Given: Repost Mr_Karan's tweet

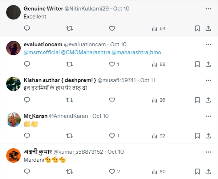Looking at the screenshot, I should 69,136.
